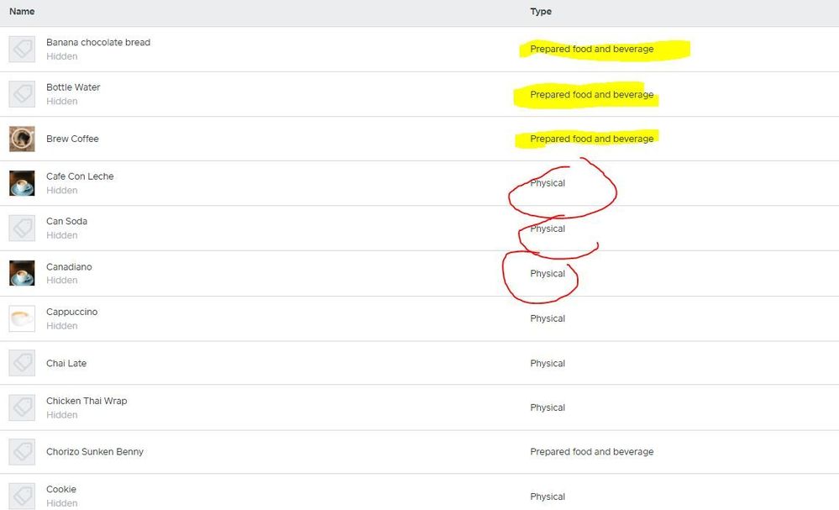Click Prepared food and beverage for Bottle Water
The image size is (839, 510).
pos(591,95)
